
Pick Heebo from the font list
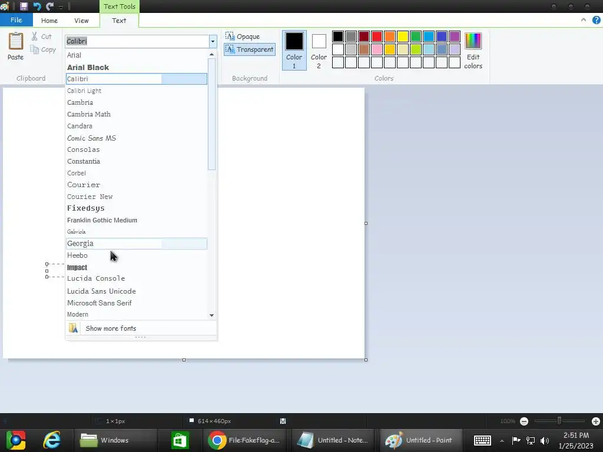(137, 255)
